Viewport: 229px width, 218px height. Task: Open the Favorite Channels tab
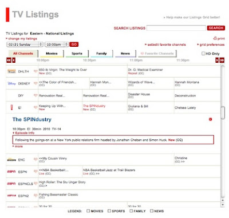157,54
